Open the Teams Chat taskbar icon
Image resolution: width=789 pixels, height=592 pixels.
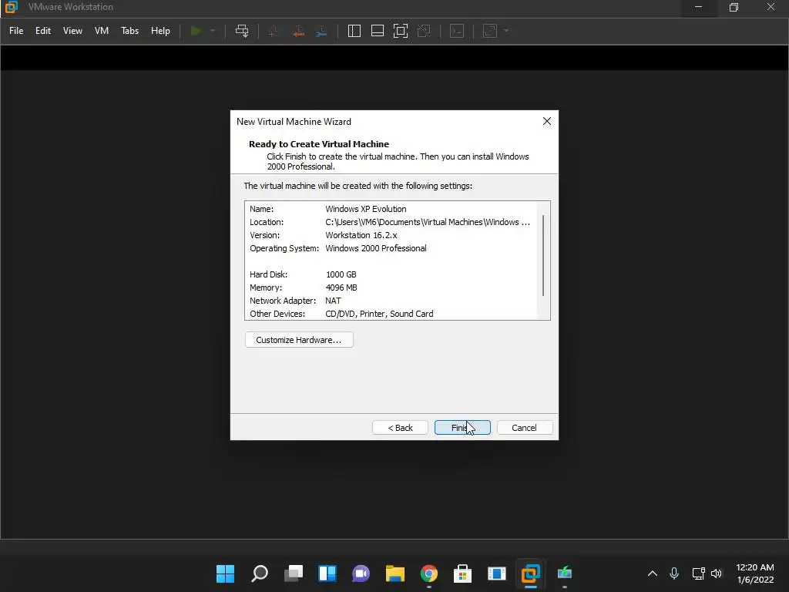click(x=361, y=573)
